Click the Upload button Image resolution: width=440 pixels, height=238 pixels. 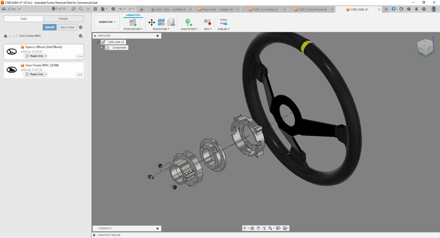coord(50,27)
